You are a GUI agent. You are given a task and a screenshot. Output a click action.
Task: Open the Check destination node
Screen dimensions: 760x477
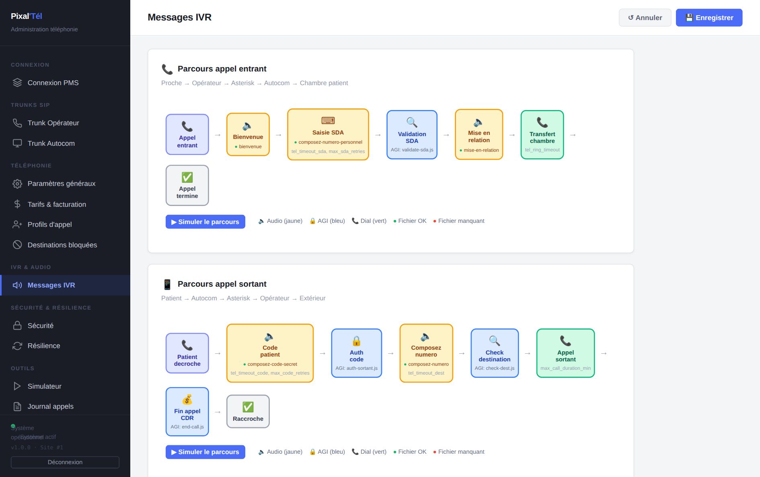coord(495,353)
